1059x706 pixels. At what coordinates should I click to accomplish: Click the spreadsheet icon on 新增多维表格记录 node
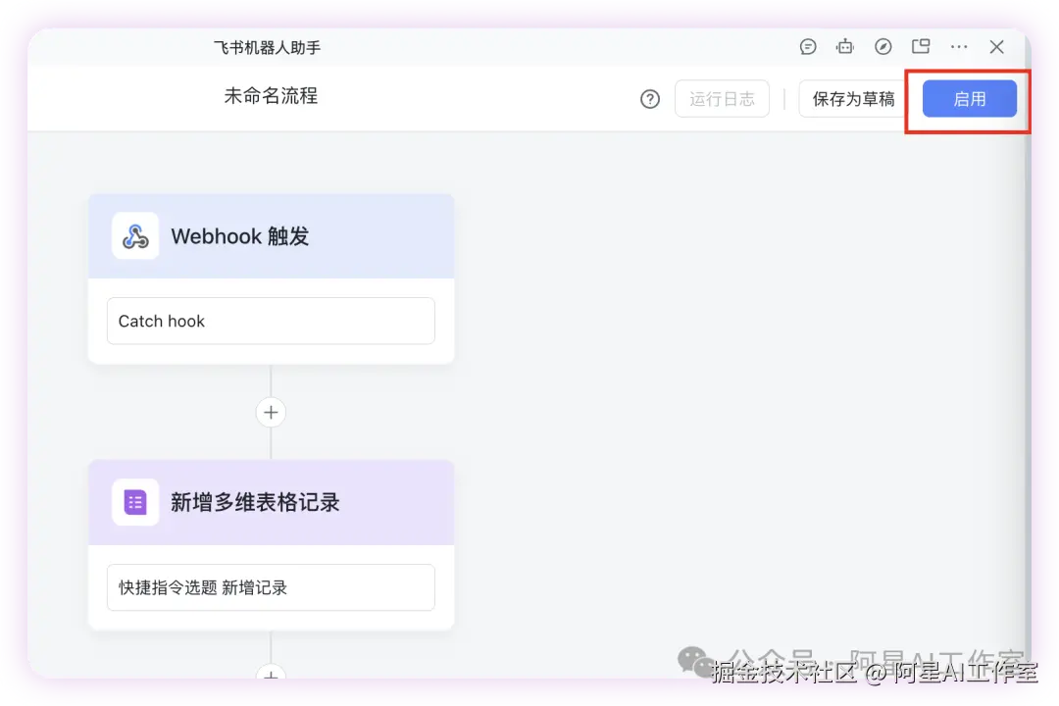tap(135, 502)
